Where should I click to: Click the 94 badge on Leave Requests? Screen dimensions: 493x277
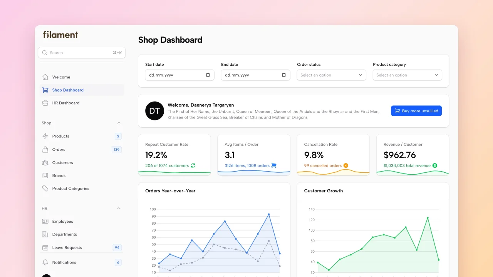[x=117, y=247]
